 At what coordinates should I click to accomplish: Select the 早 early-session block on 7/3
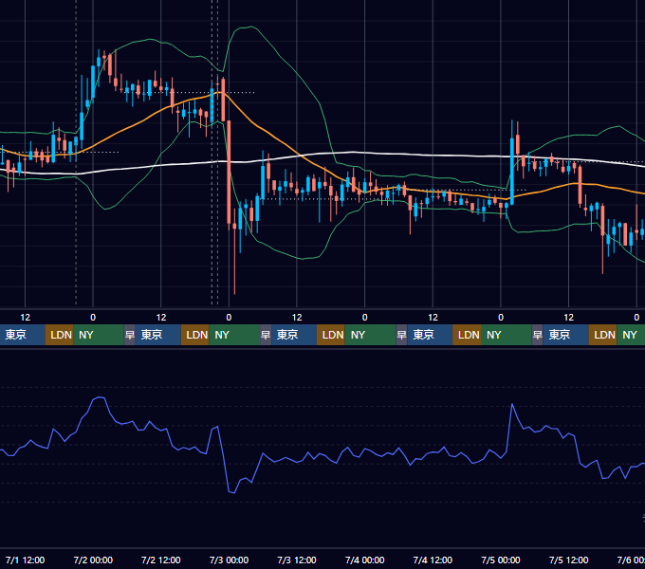click(x=266, y=335)
